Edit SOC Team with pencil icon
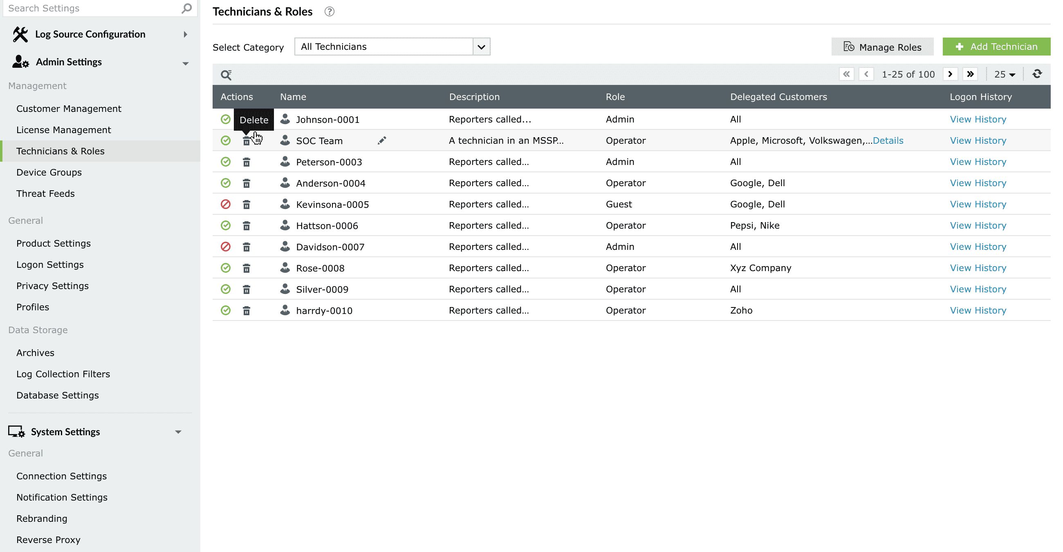 tap(382, 141)
